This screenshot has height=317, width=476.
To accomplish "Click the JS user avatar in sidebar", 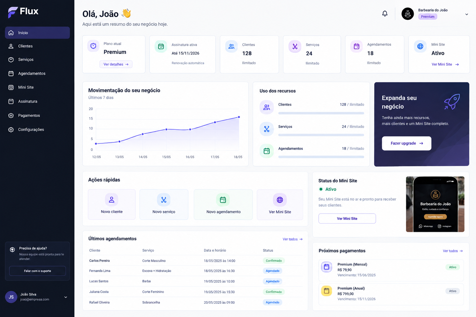I will click(11, 297).
